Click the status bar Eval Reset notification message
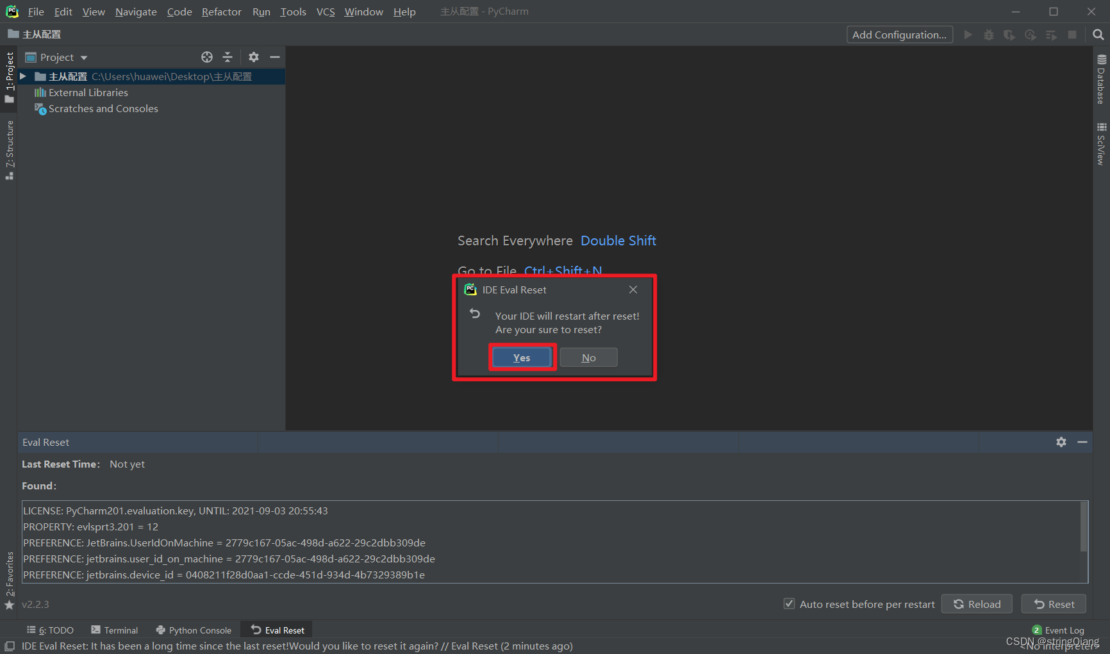The image size is (1110, 654). 297,646
